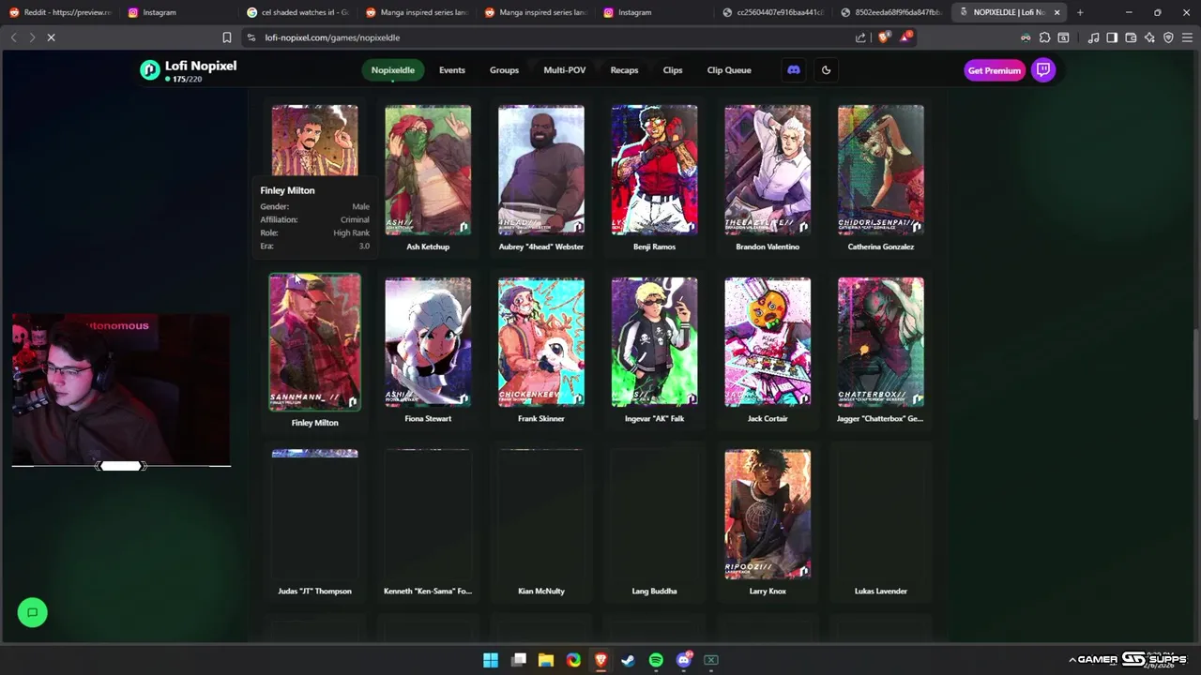
Task: Open the Recaps page
Action: 624,70
